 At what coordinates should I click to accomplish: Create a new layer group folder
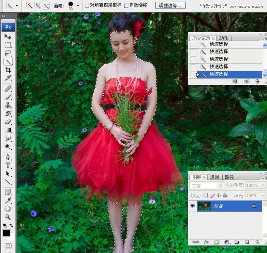(236, 242)
